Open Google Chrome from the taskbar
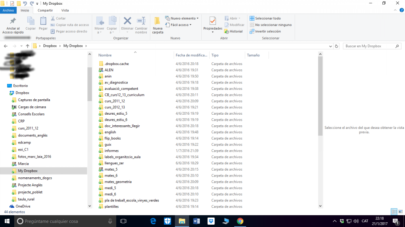Image resolution: width=405 pixels, height=227 pixels. pyautogui.click(x=240, y=221)
